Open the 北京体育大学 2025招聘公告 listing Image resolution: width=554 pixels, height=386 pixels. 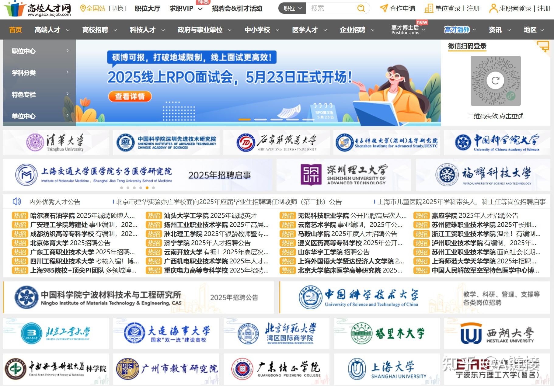tap(70, 243)
